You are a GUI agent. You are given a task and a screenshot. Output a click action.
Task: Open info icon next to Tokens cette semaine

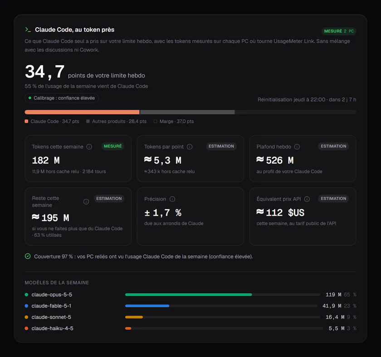[89, 147]
